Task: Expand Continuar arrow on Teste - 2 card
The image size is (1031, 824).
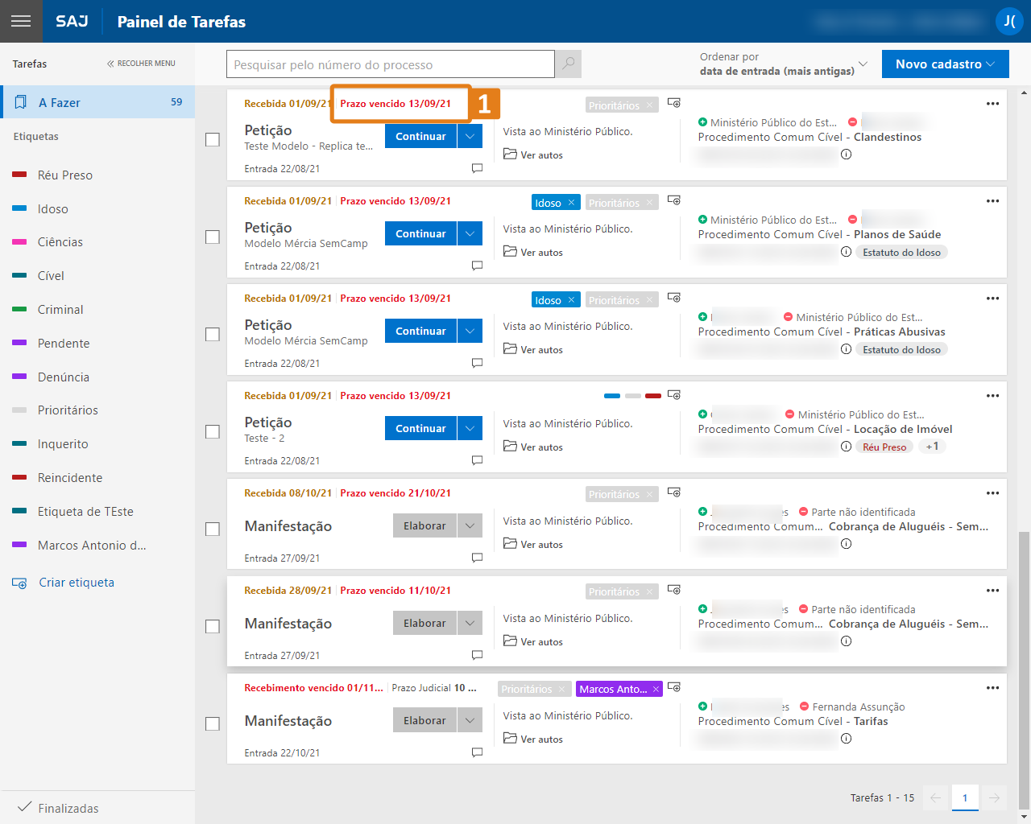Action: click(x=470, y=428)
